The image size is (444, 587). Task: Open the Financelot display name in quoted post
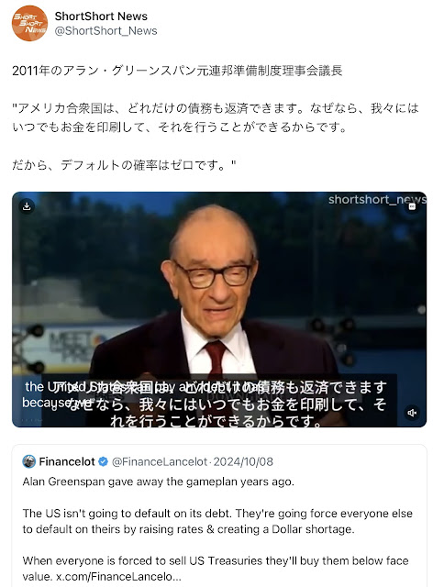coord(67,461)
